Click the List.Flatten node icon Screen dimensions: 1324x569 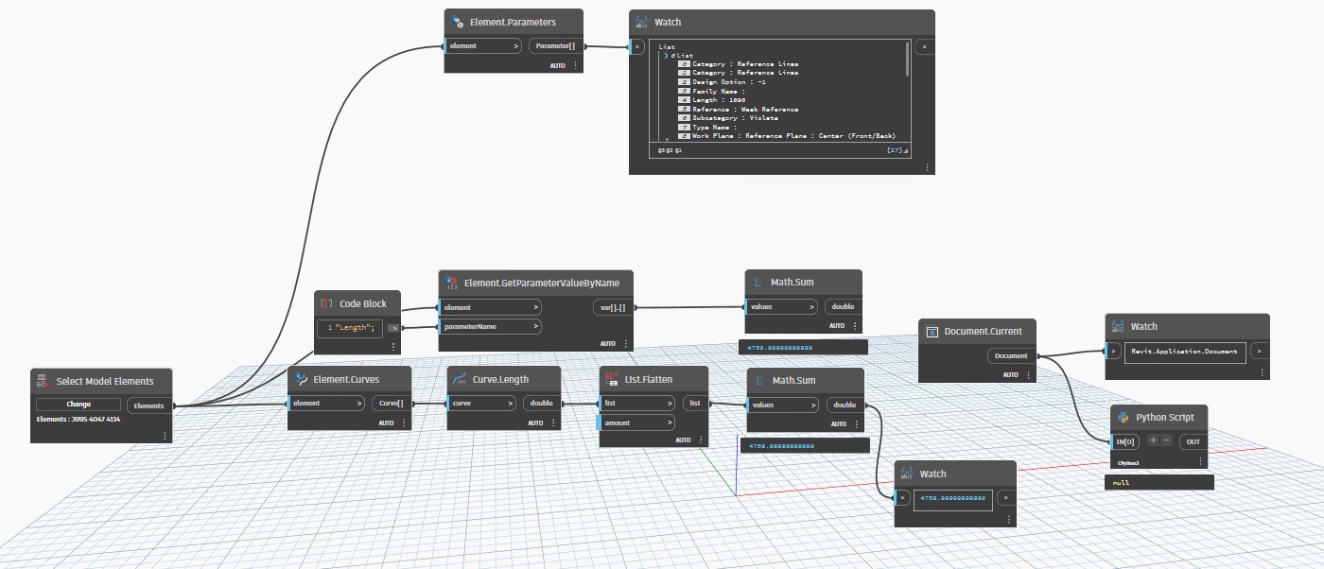click(x=611, y=378)
